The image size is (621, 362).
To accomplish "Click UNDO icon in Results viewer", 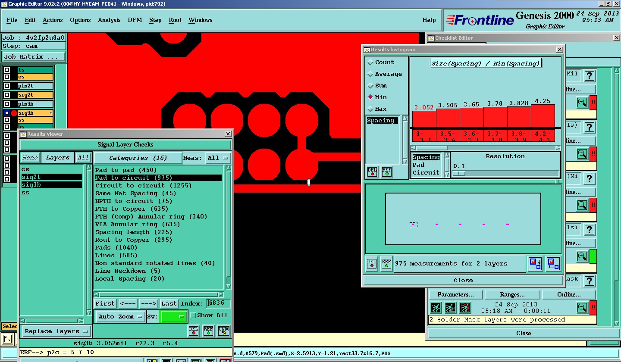I will [223, 331].
